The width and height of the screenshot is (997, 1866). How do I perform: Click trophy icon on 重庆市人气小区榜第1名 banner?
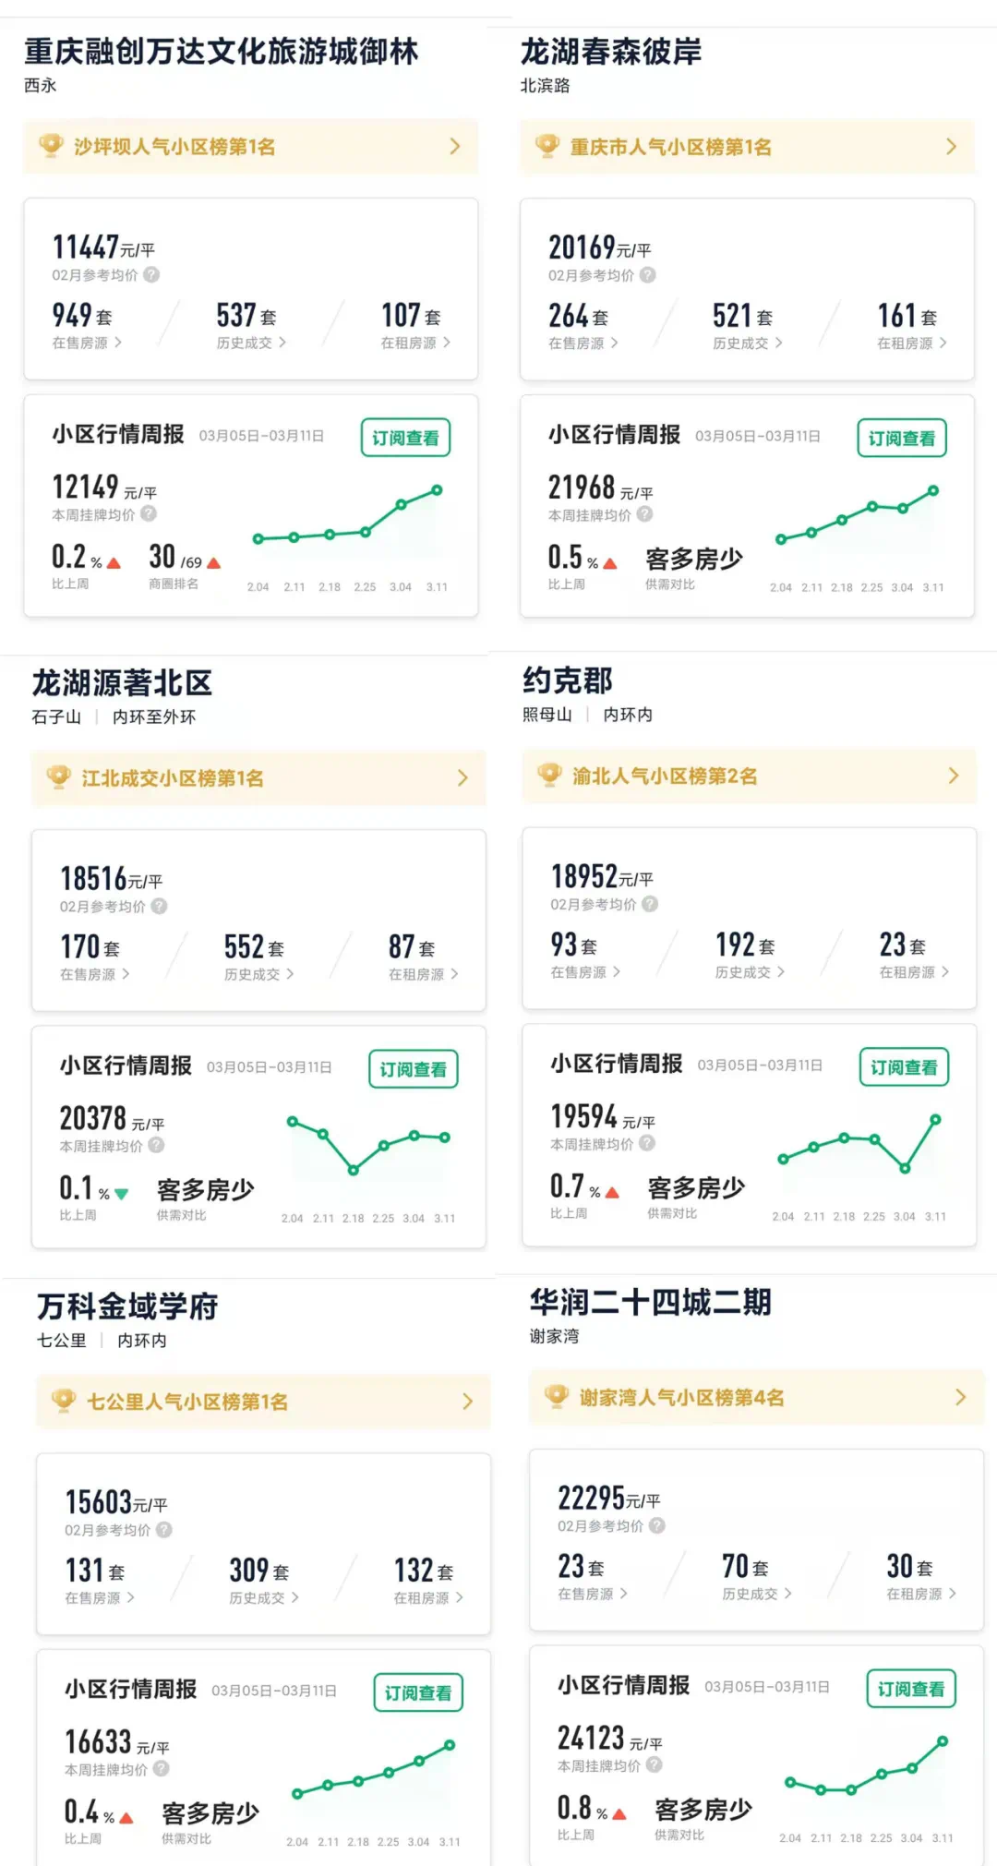[x=547, y=145]
